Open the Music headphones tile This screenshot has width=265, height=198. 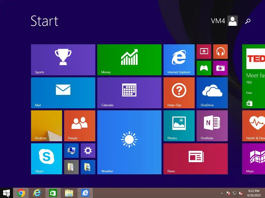coord(220,52)
